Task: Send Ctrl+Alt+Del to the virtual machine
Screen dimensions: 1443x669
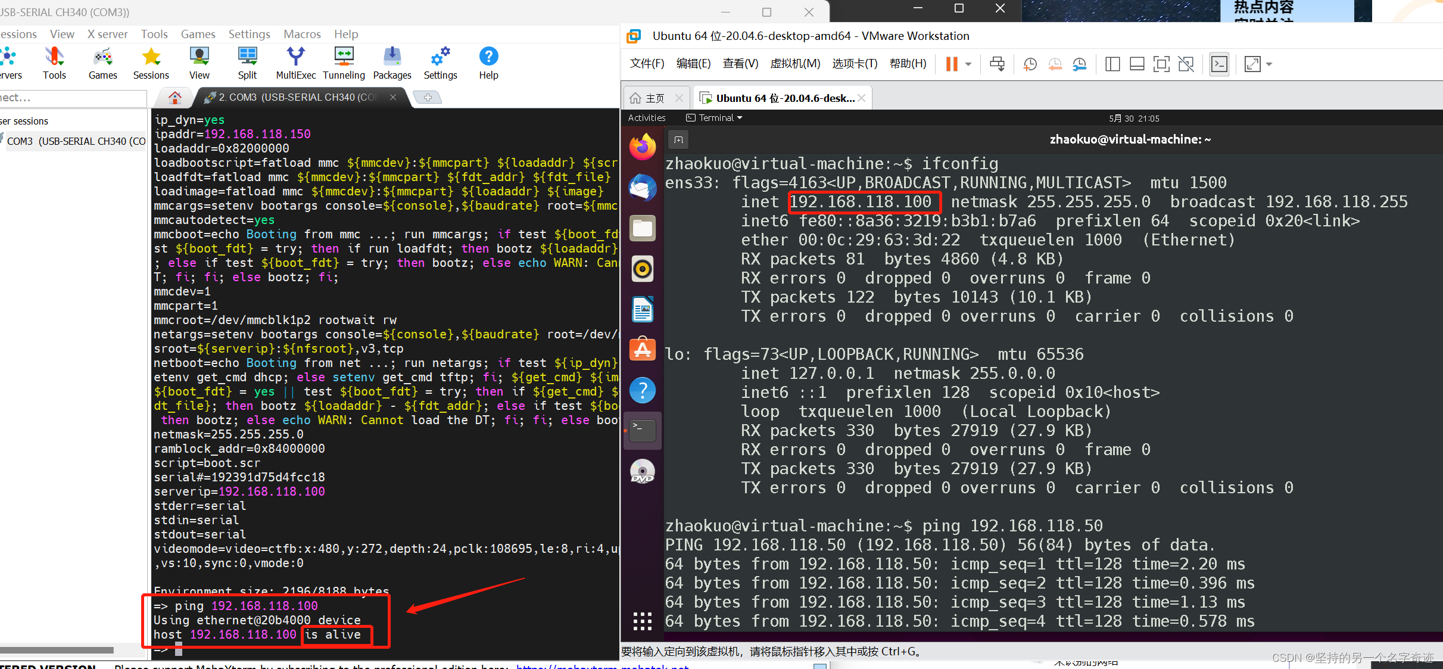Action: click(x=997, y=64)
